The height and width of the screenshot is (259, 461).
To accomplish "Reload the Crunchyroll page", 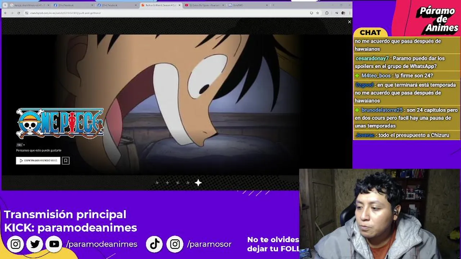I will (x=19, y=13).
